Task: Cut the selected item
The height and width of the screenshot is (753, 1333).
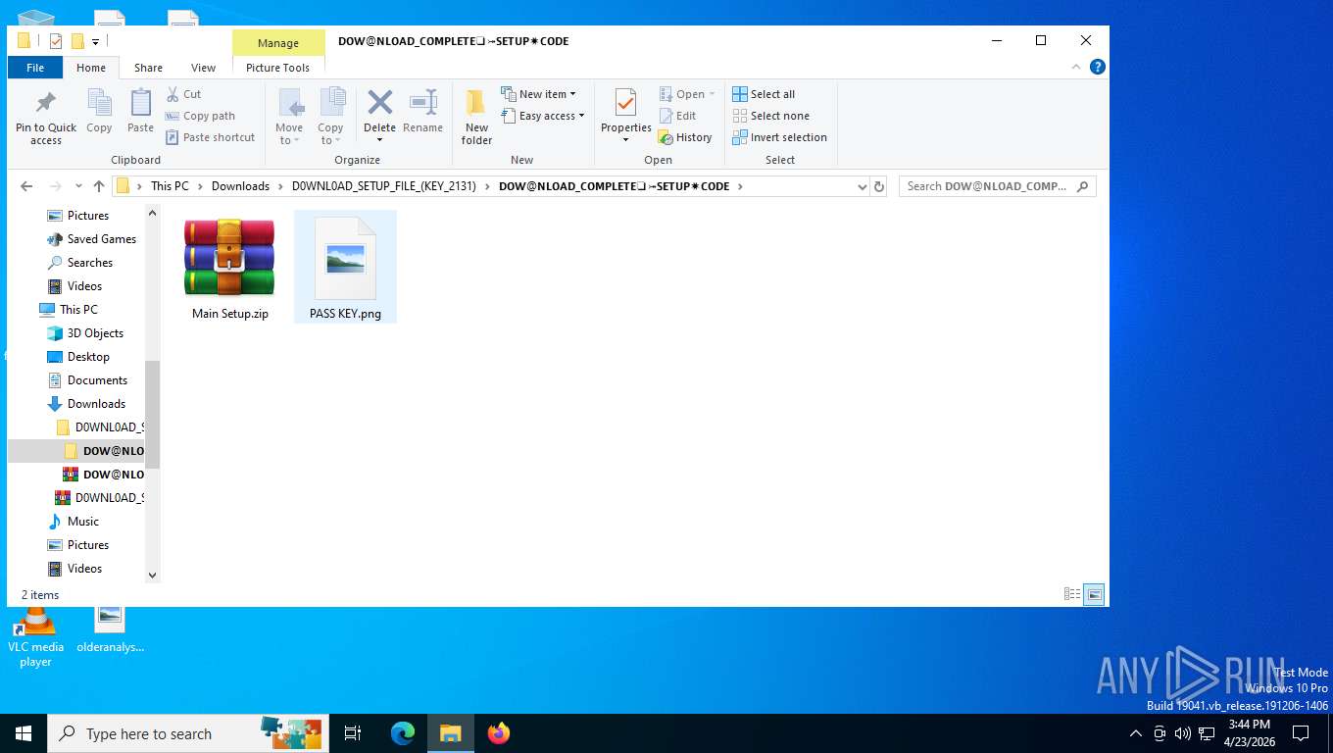Action: (184, 94)
